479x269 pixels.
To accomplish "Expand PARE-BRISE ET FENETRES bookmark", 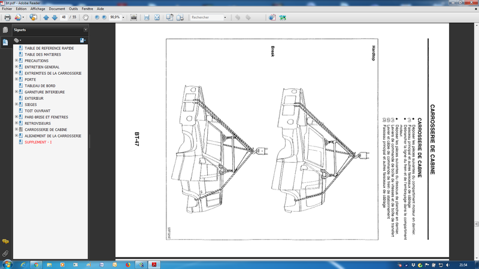I will click(17, 117).
